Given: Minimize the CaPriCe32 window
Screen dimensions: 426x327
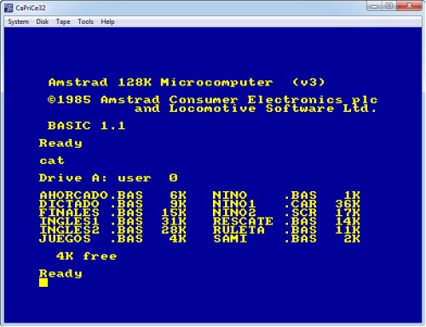Looking at the screenshot, I should 375,6.
